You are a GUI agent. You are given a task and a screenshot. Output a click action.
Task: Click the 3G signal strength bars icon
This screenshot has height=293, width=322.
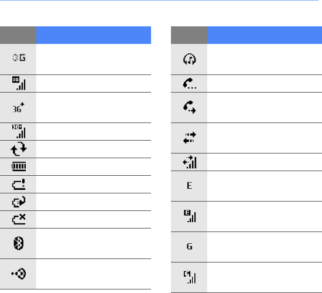click(x=19, y=83)
